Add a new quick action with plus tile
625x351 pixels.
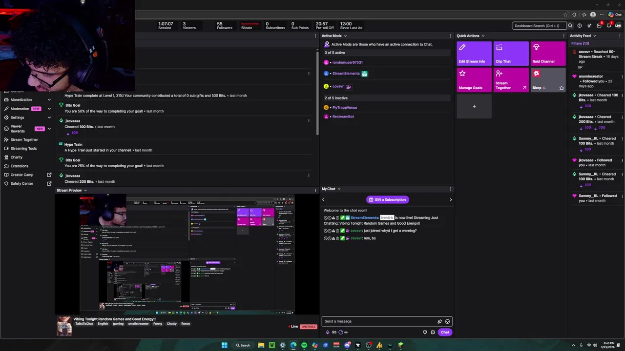coord(474,106)
